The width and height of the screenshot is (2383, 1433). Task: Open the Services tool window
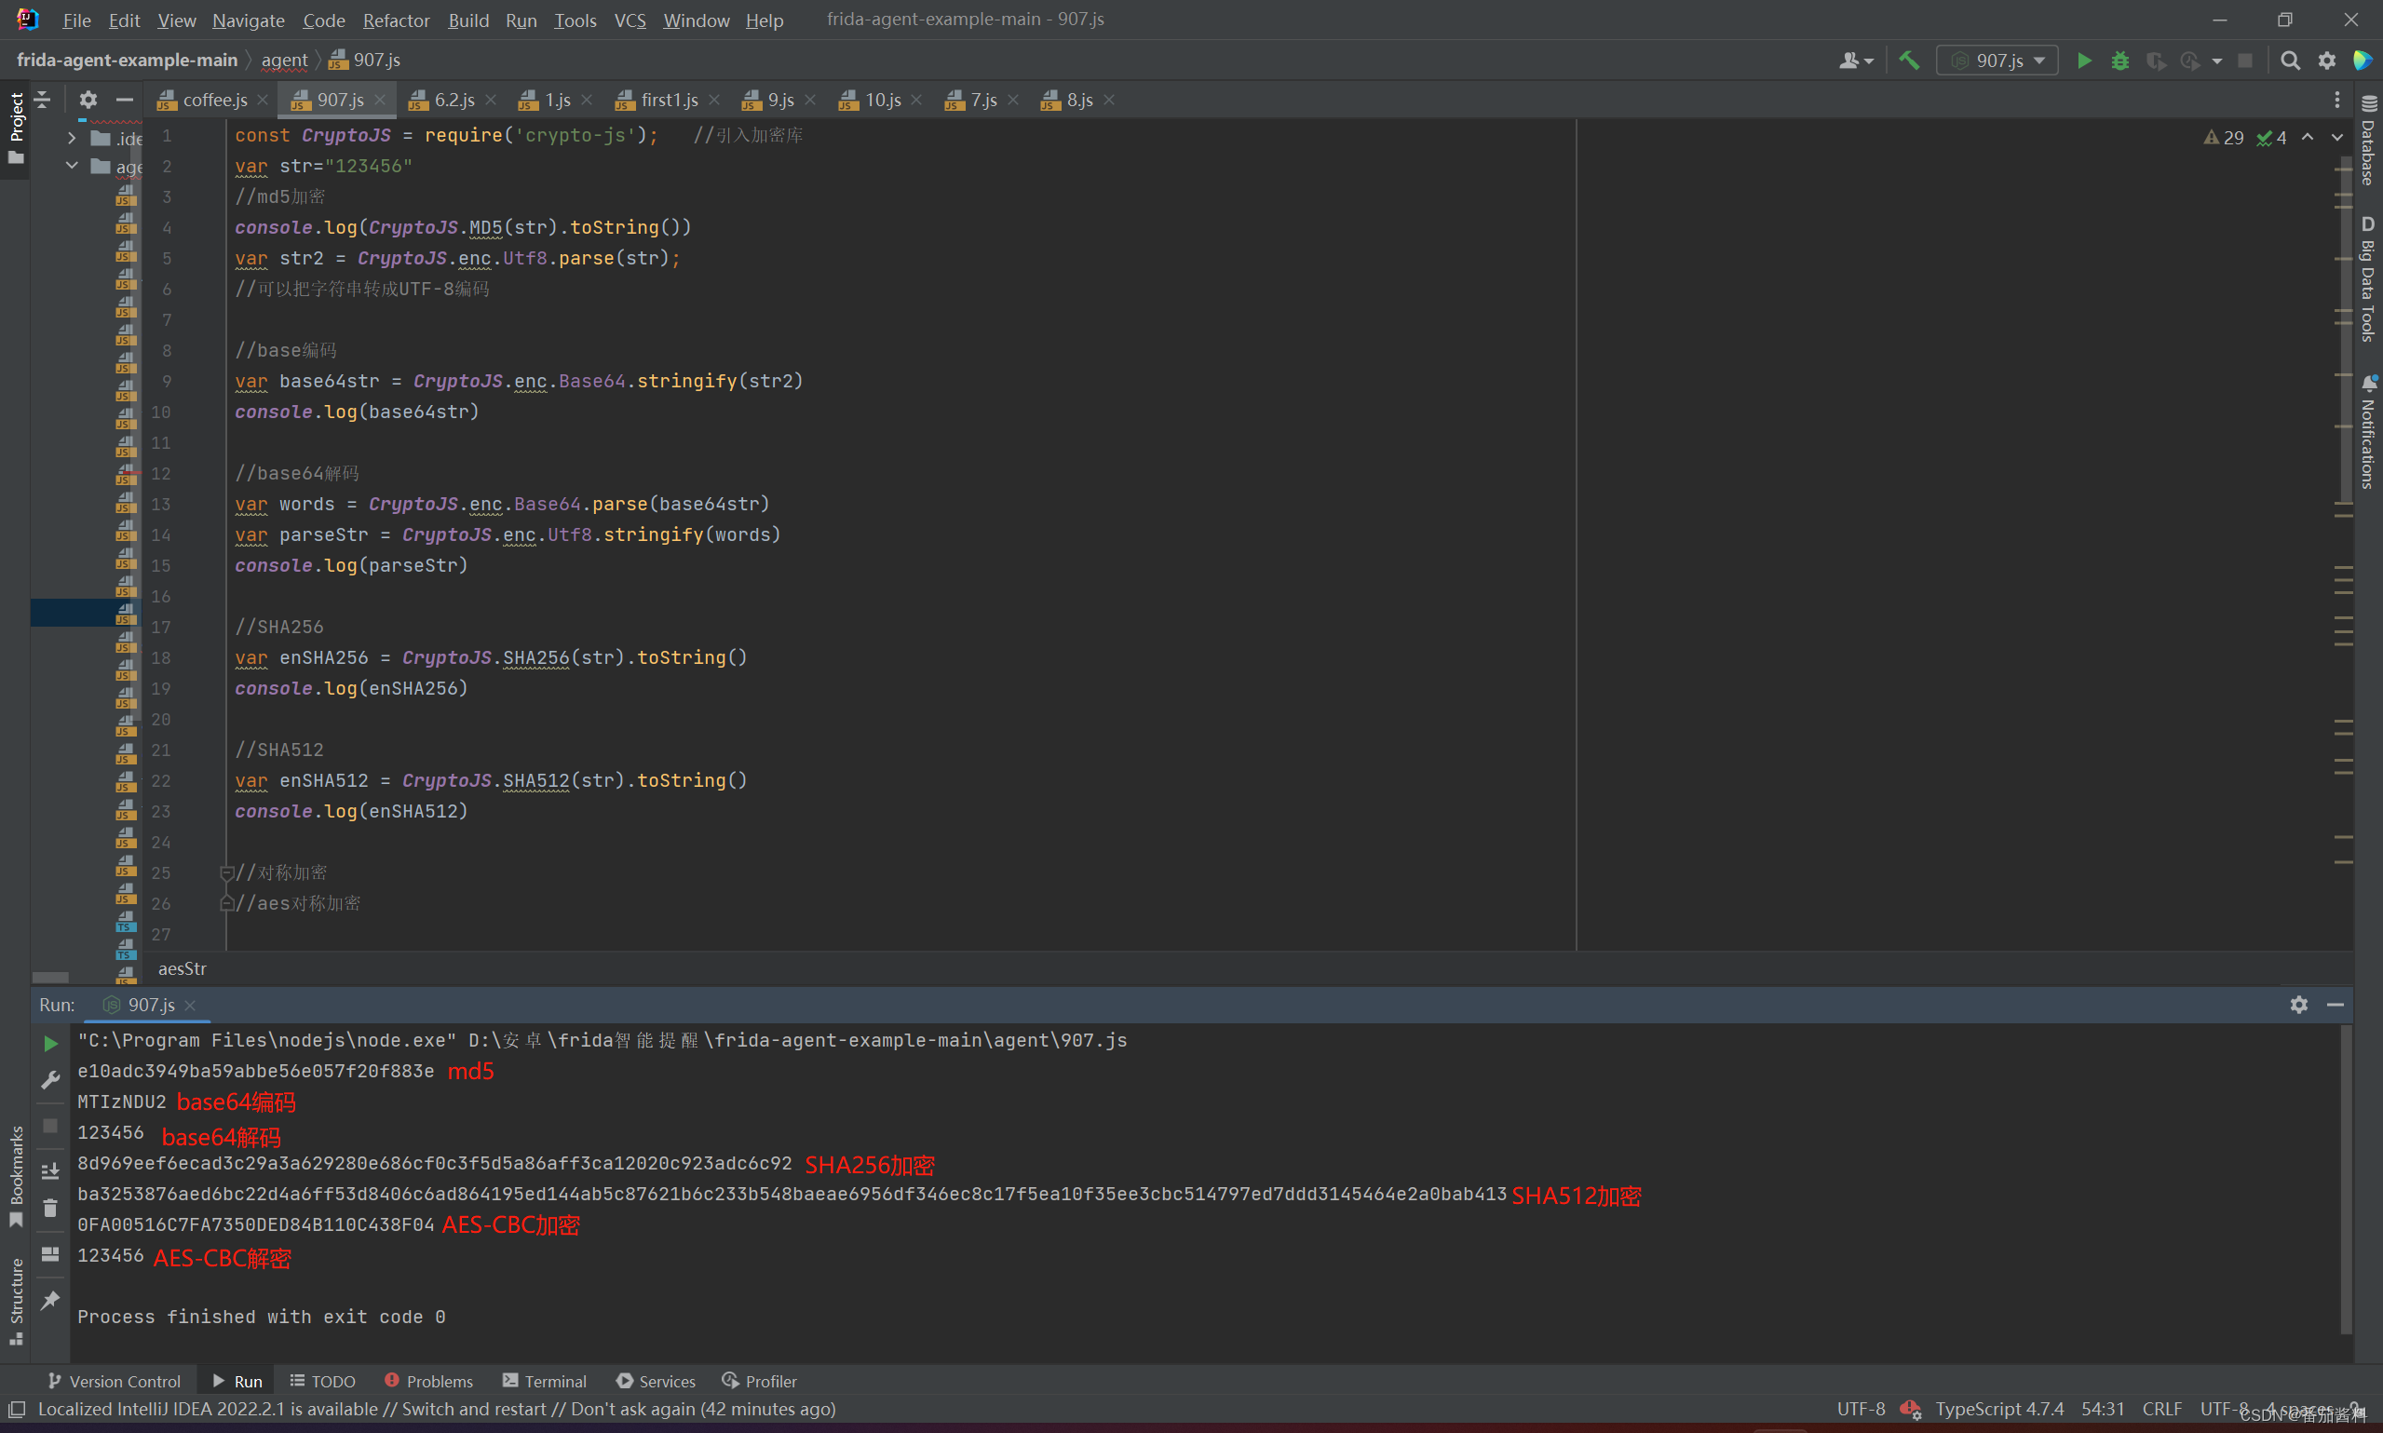(656, 1381)
